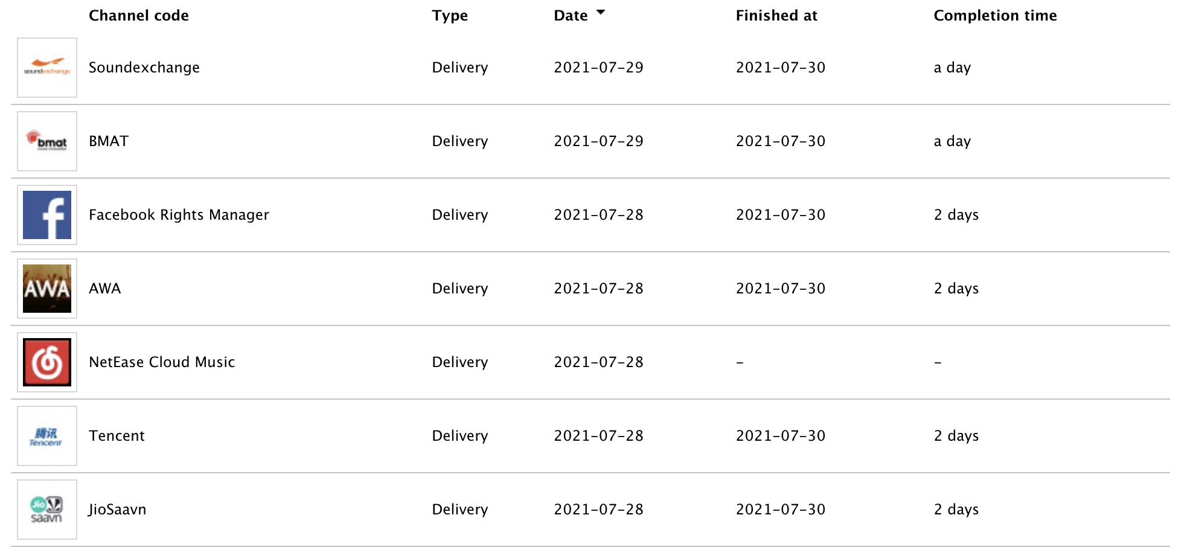
Task: Click the AWA completion time 2 days
Action: (956, 289)
